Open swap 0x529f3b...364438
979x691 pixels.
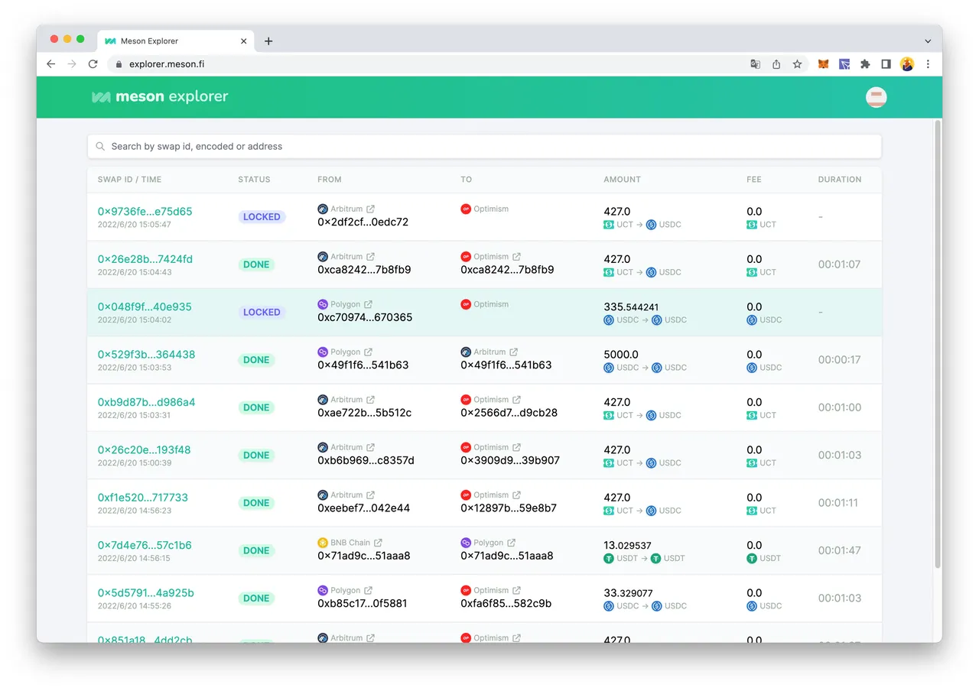pos(146,355)
